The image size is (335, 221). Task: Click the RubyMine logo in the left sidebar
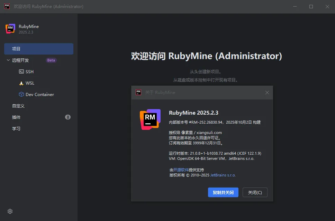pos(10,29)
